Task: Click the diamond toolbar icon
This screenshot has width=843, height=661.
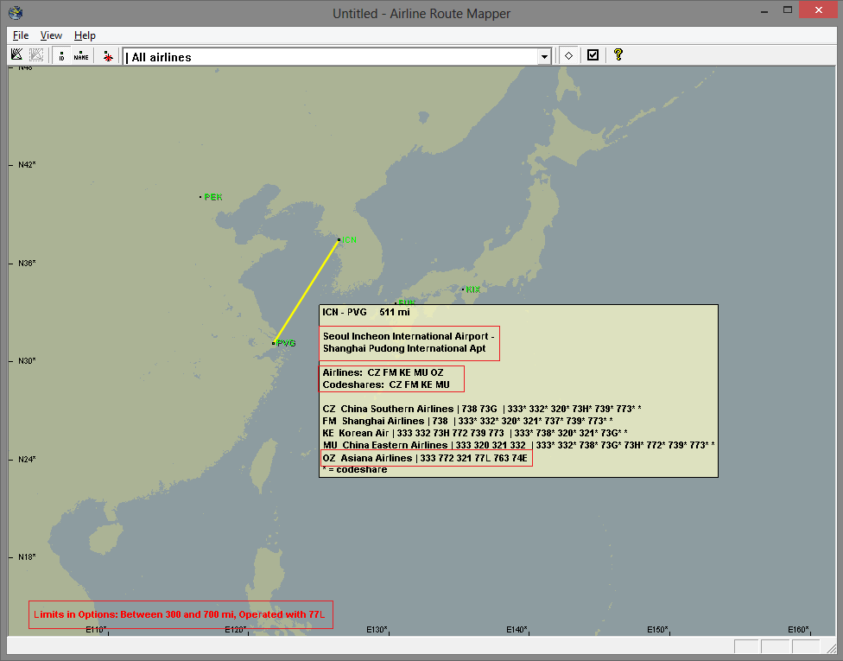Action: click(569, 54)
